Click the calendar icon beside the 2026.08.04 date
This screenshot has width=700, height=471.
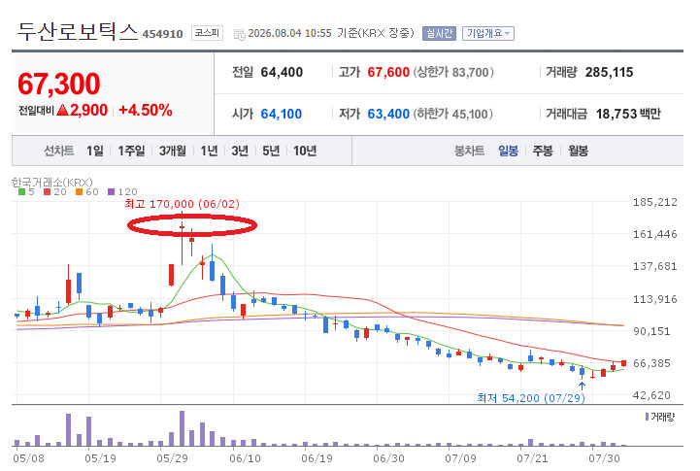coord(239,34)
